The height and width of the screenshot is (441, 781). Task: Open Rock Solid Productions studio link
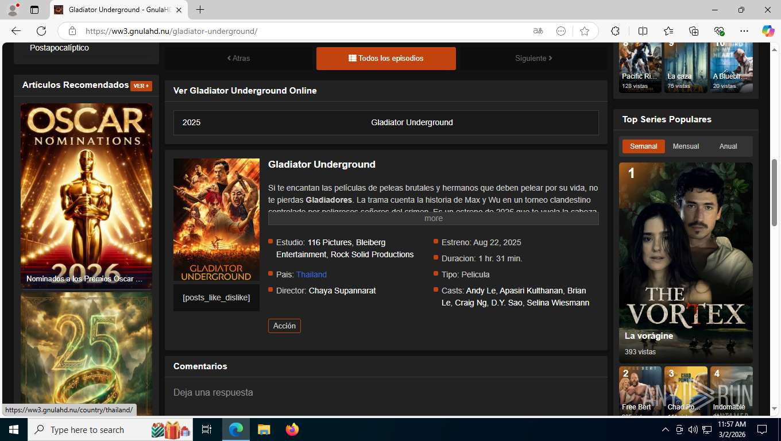pos(372,254)
